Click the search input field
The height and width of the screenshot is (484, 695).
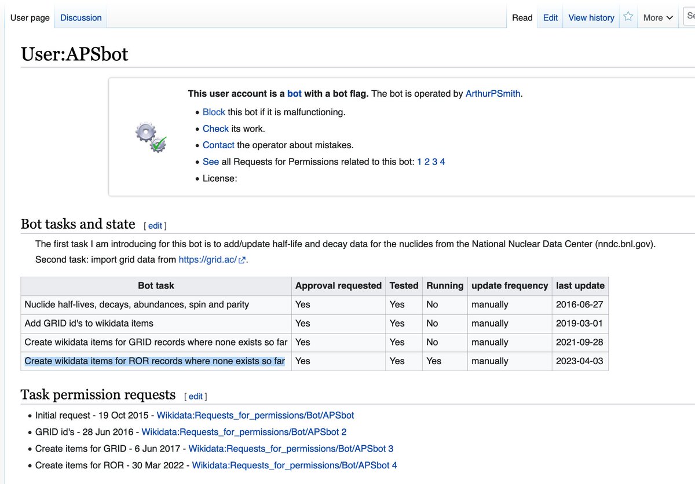(x=689, y=17)
